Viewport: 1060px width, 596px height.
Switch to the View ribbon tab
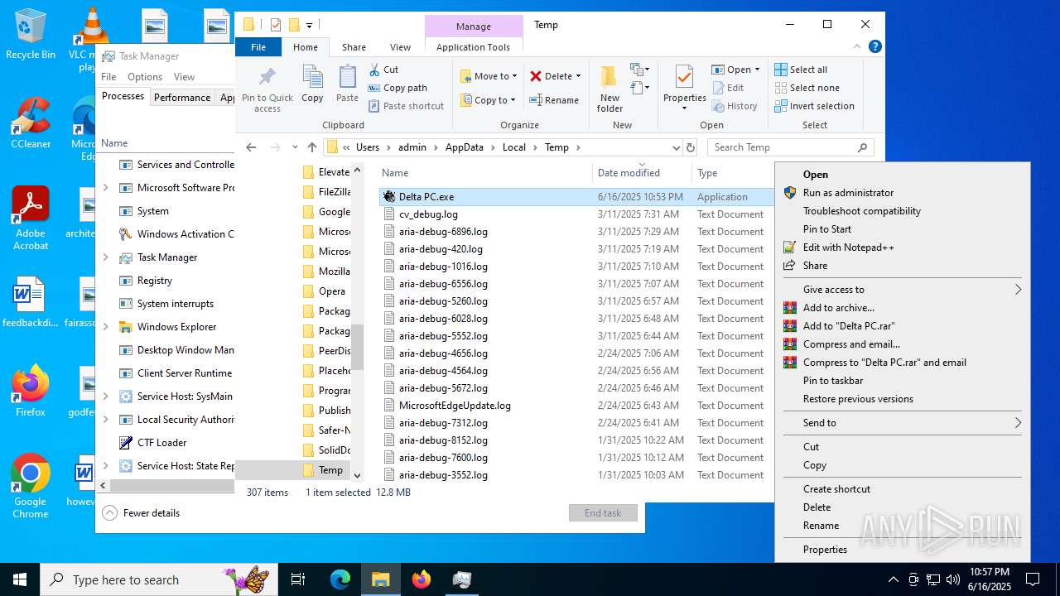point(400,47)
